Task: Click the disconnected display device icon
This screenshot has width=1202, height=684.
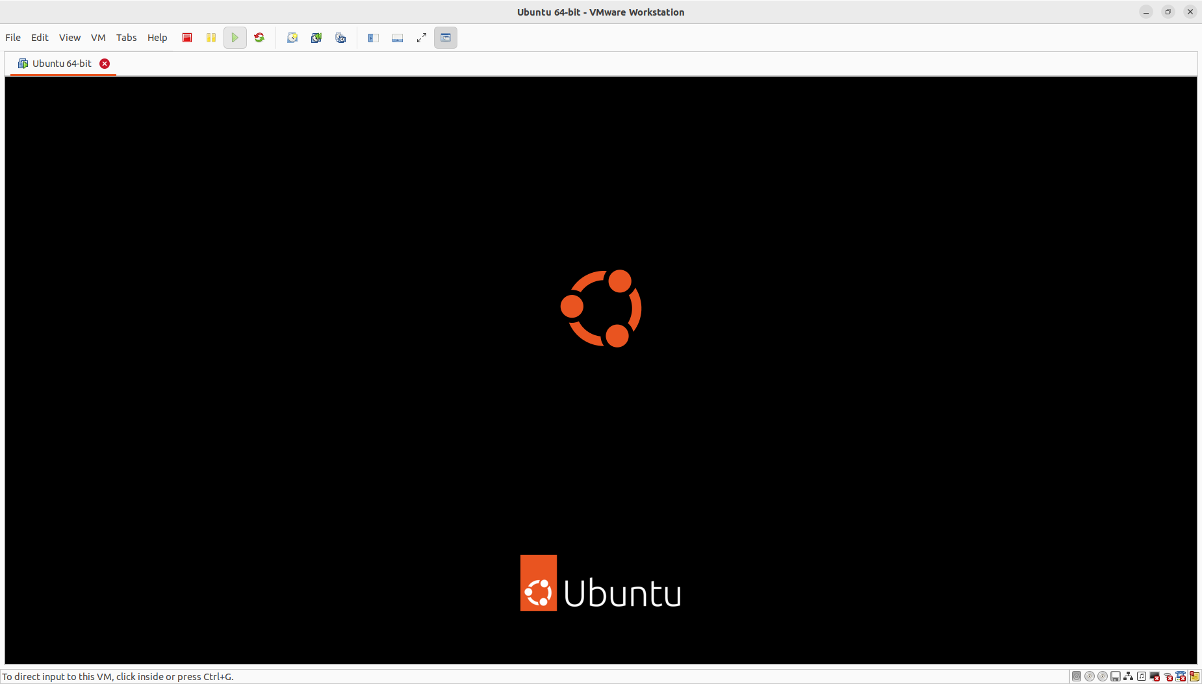Action: tap(1155, 676)
